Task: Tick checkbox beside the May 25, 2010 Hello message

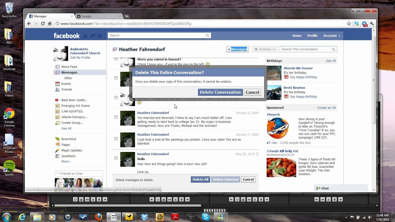Action: coord(116,158)
